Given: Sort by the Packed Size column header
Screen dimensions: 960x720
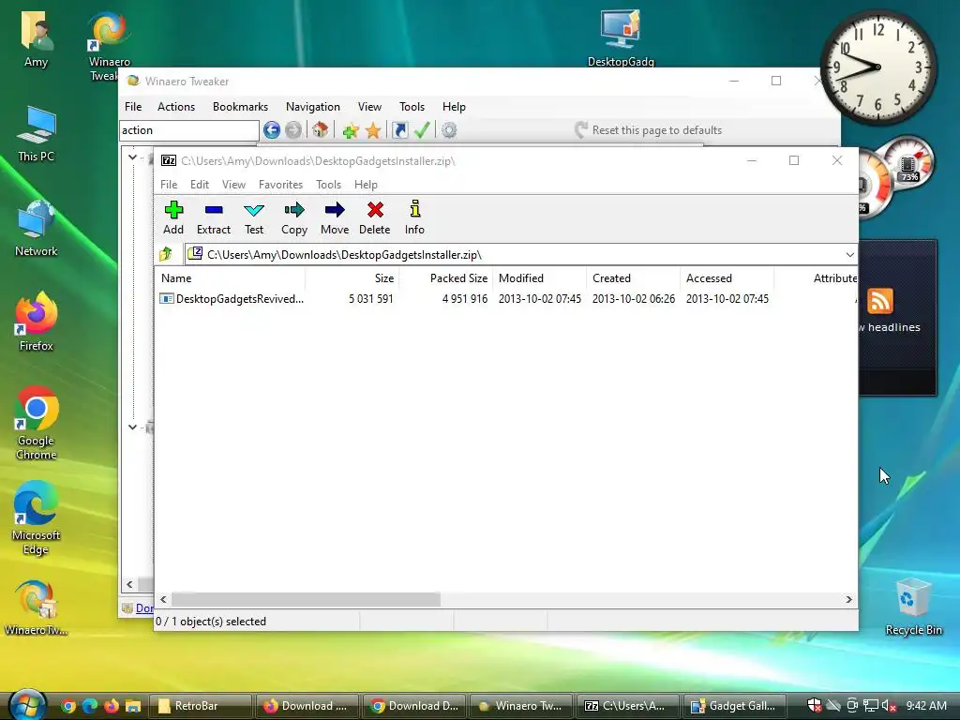Looking at the screenshot, I should click(445, 277).
